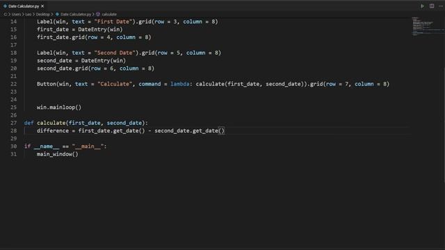This screenshot has width=445, height=250.
Task: Open Date Calculator.py breadcrumb file entry
Action: (x=76, y=14)
